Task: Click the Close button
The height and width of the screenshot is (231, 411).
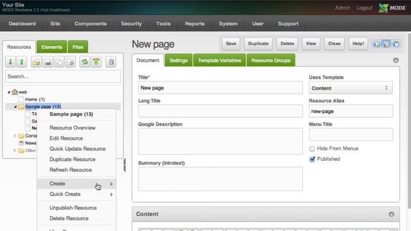Action: 334,44
